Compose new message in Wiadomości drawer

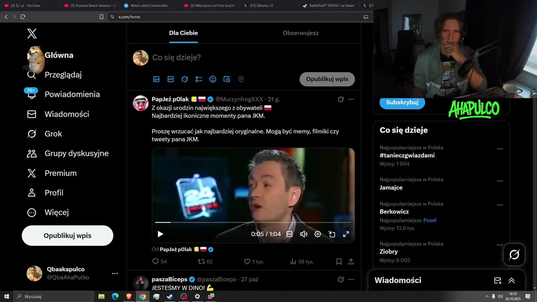[498, 281]
